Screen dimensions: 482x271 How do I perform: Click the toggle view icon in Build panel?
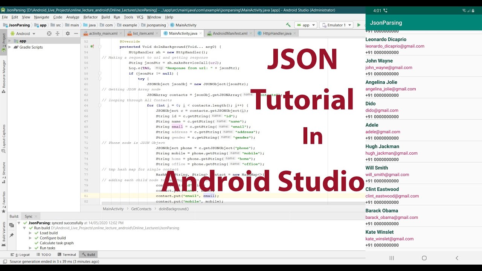point(12,225)
